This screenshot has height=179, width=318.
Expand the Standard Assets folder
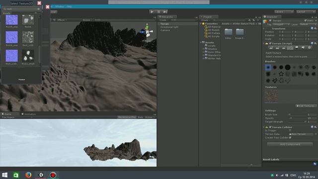[203, 55]
